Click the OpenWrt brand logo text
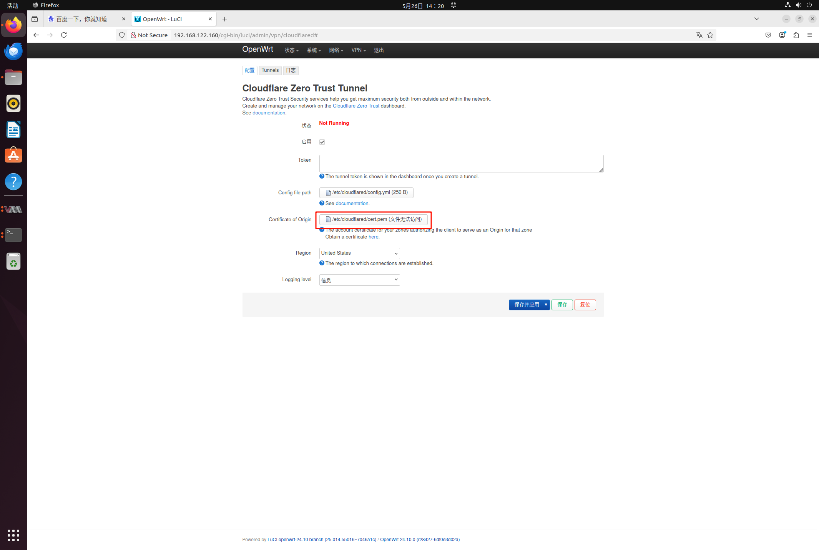 [x=257, y=50]
